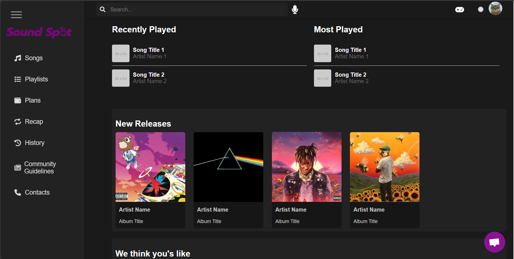Image resolution: width=514 pixels, height=259 pixels.
Task: Select Song Title 1 thumbnail in Recently Played
Action: tap(121, 53)
